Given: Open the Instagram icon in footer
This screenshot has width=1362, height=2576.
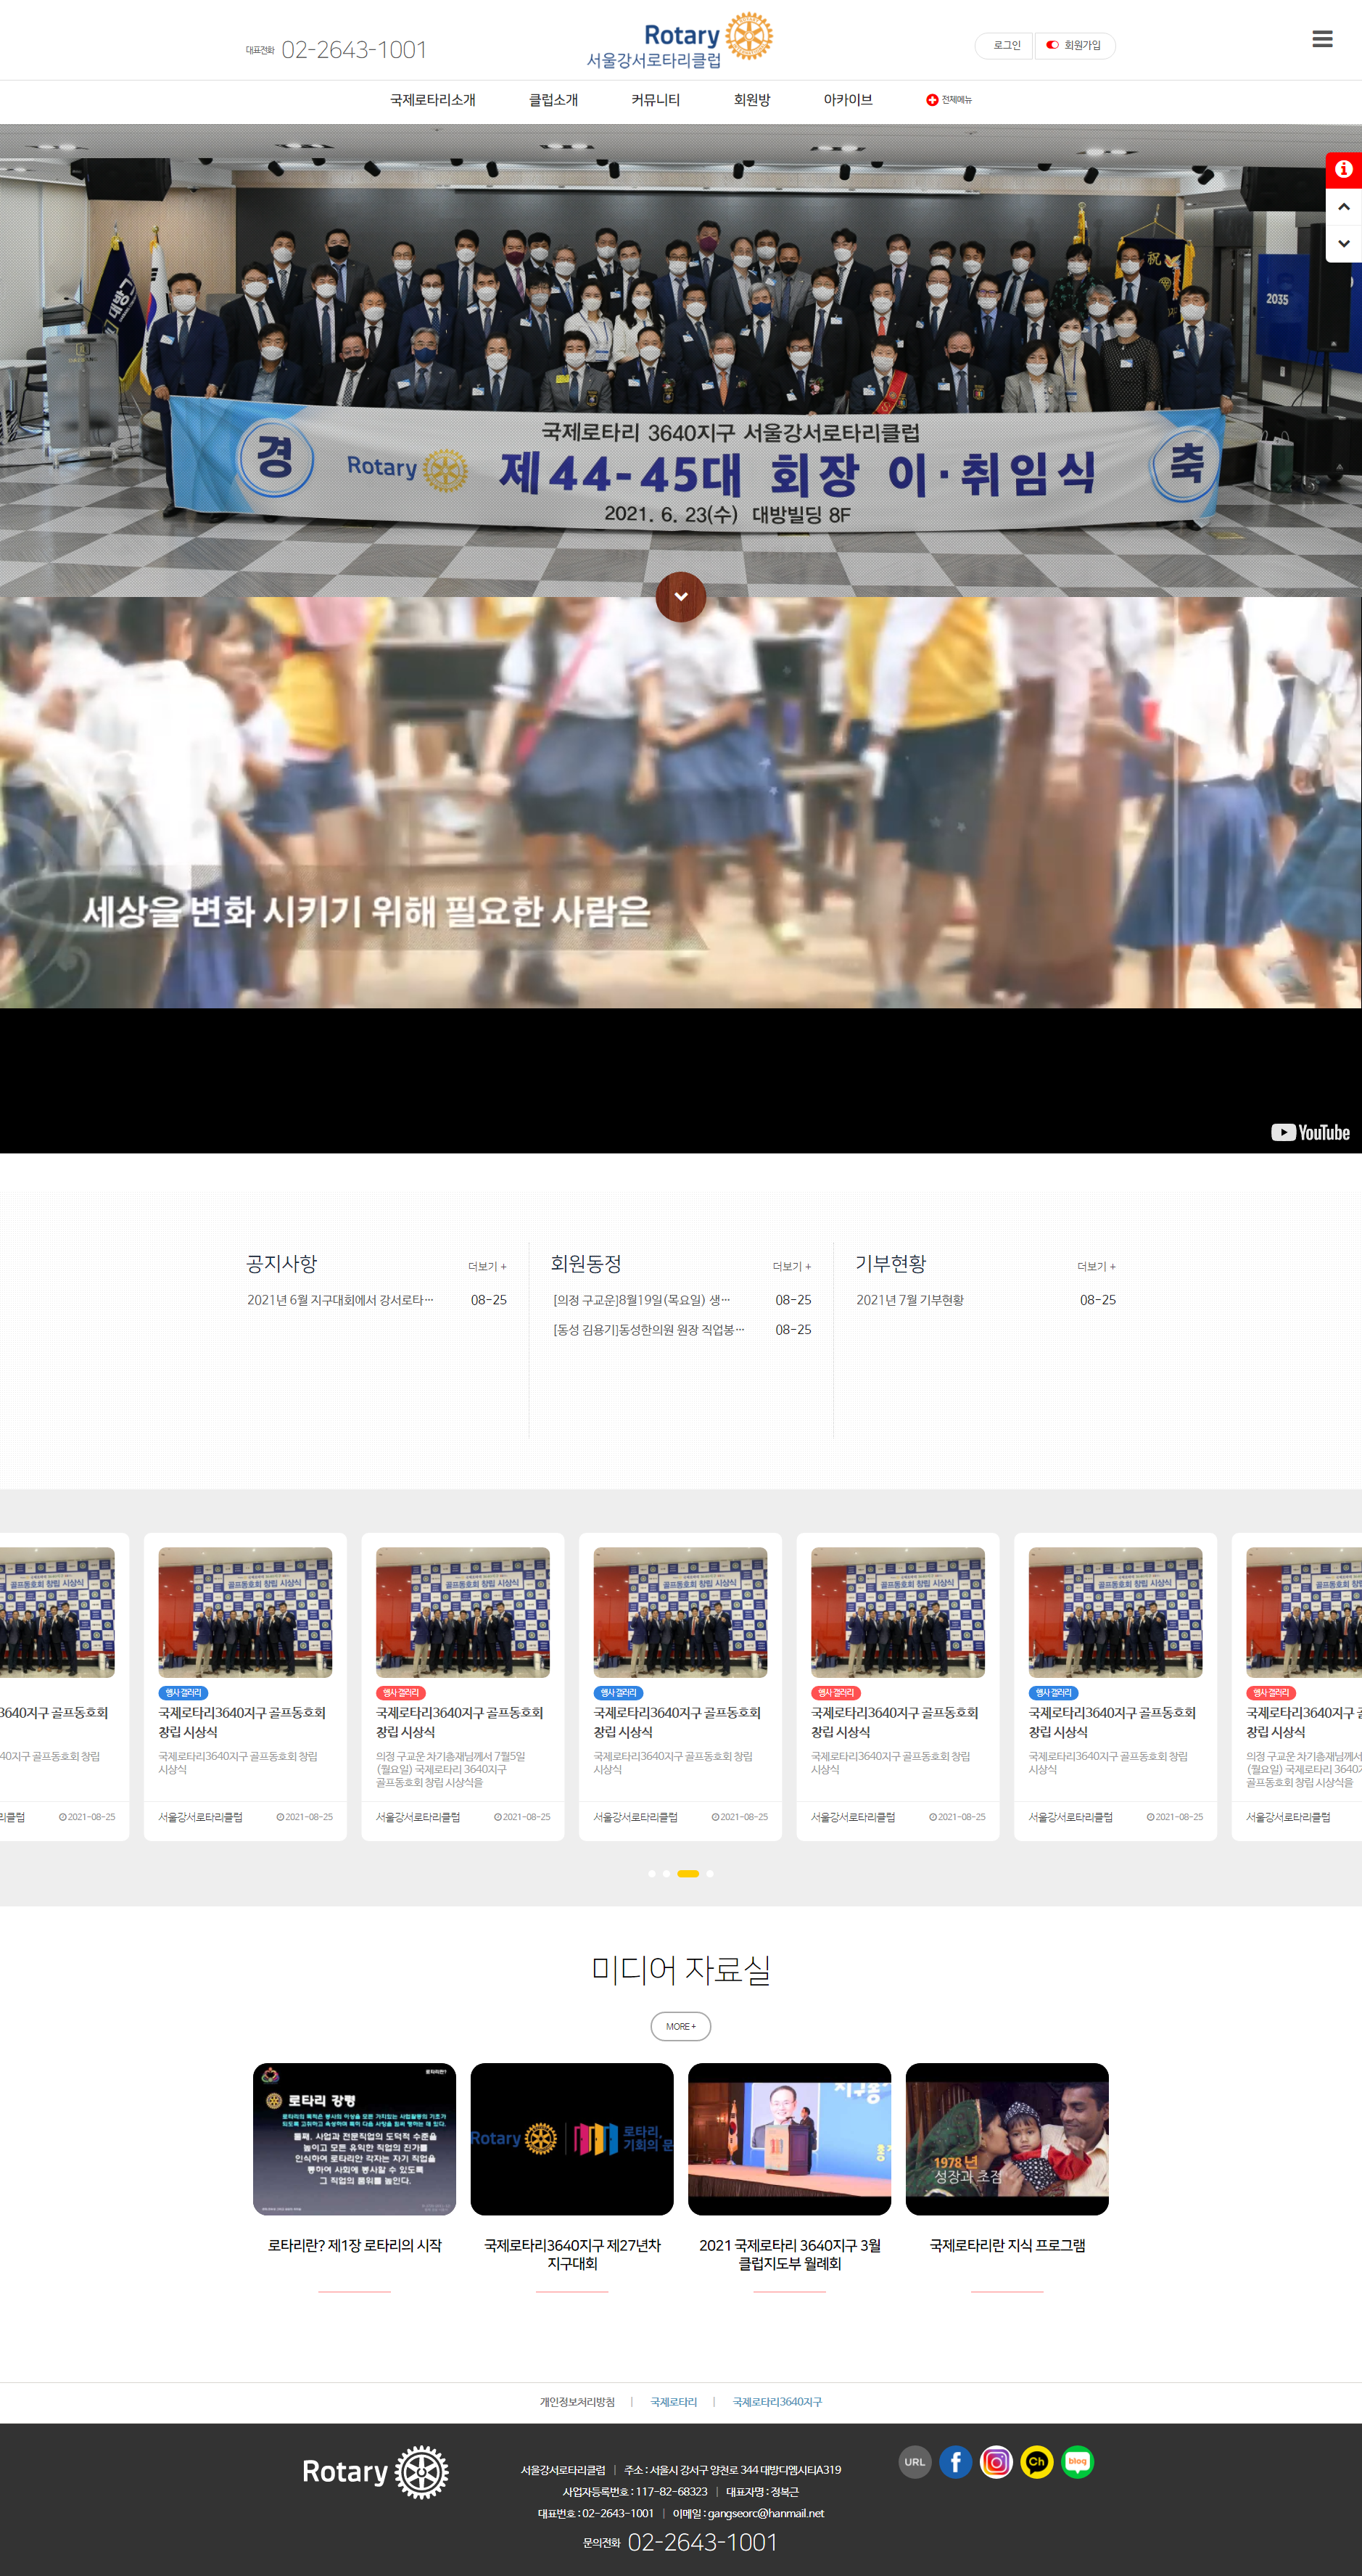Looking at the screenshot, I should (x=996, y=2461).
